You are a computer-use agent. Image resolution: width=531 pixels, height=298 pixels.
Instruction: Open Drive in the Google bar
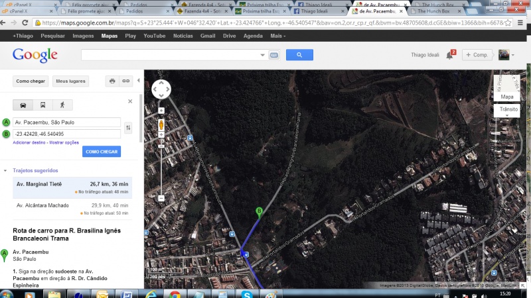tap(229, 36)
